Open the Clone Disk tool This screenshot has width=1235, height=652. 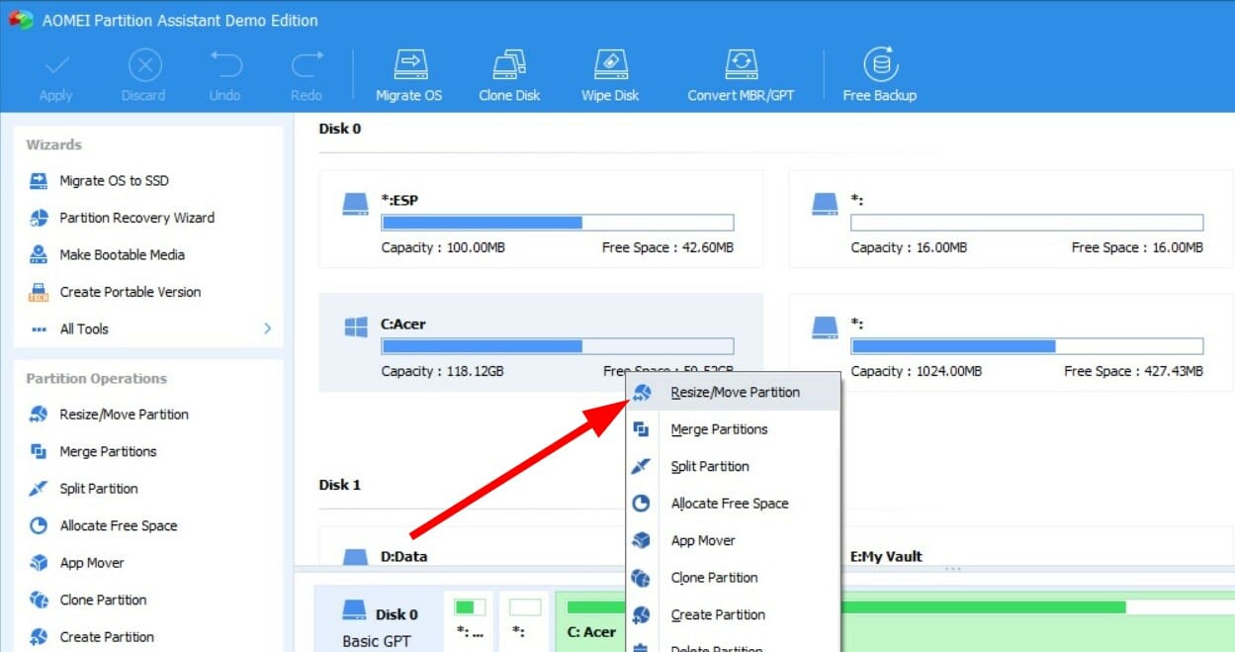tap(510, 76)
